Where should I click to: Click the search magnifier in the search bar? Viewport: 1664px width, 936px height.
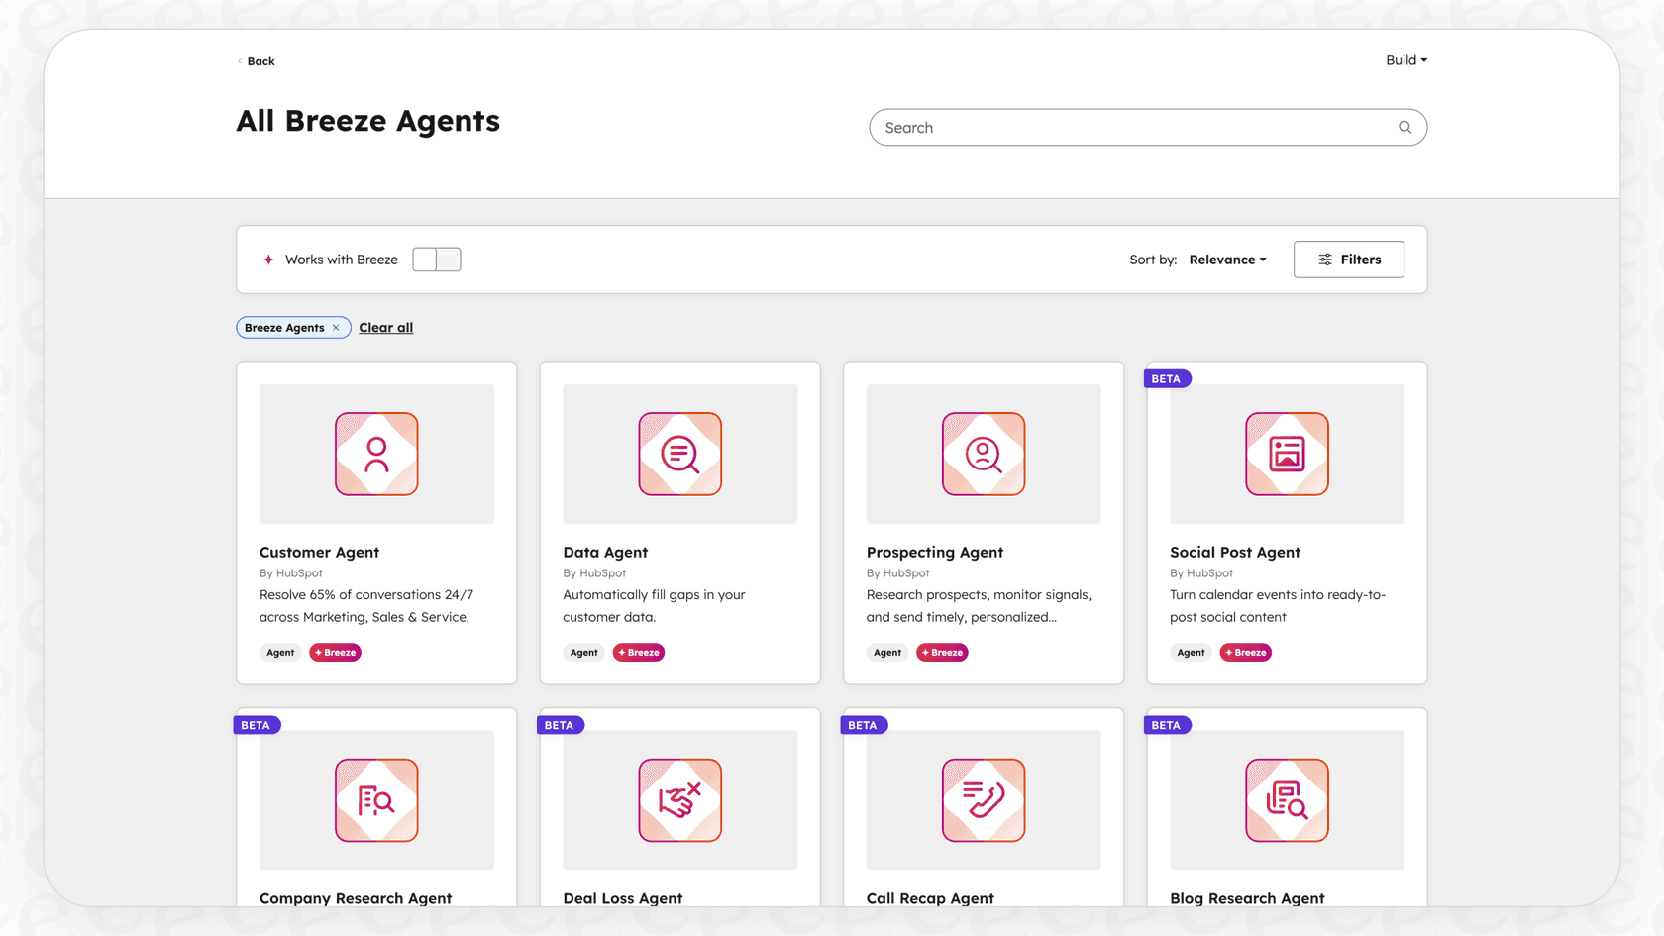pos(1404,127)
